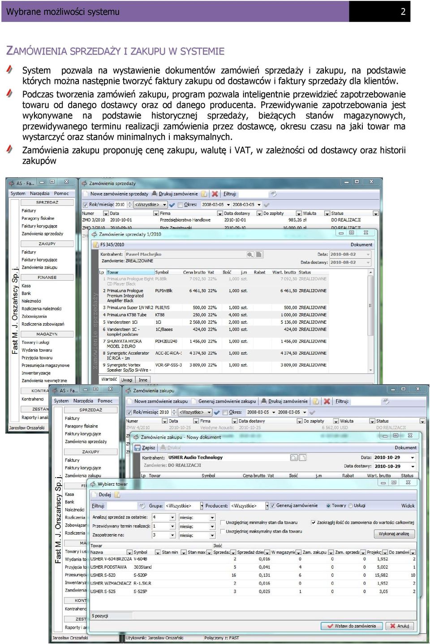Click blue checkmark apply icon in Zamówienia zakupu
Image resolution: width=430 pixels, height=644 pixels.
217,412
